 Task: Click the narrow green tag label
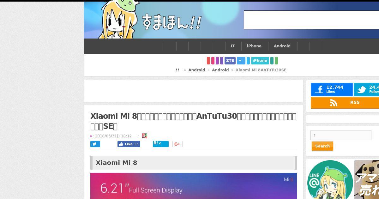(276, 61)
